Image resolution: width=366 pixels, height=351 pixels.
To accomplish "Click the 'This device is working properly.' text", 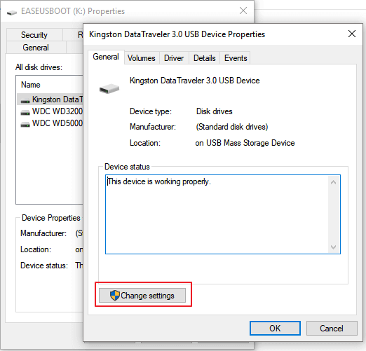I will pyautogui.click(x=159, y=181).
